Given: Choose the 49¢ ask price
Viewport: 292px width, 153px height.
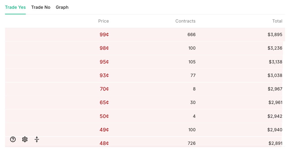Looking at the screenshot, I should click(104, 130).
